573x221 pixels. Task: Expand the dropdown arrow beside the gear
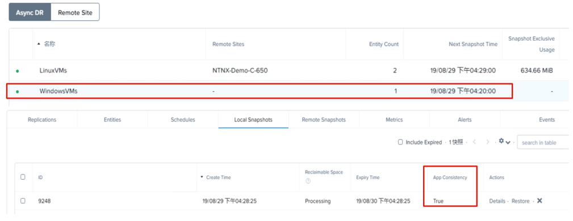508,142
